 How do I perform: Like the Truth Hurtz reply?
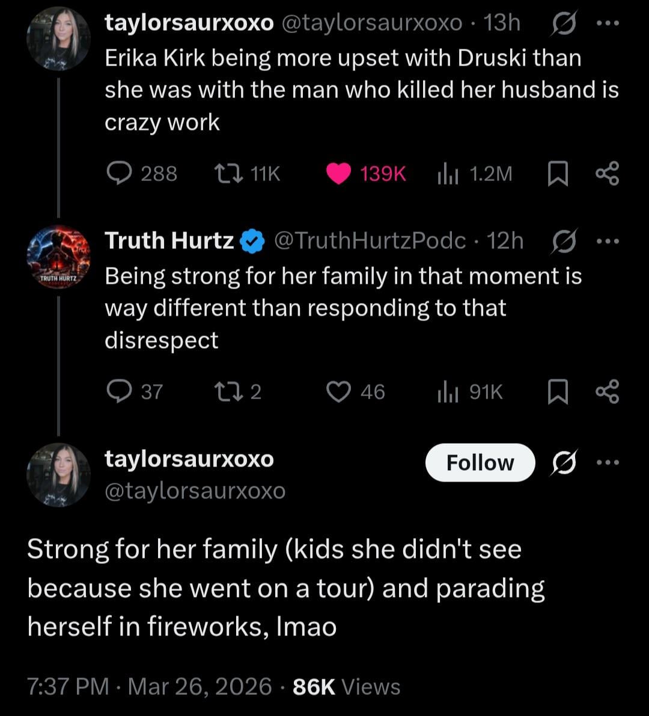click(339, 392)
